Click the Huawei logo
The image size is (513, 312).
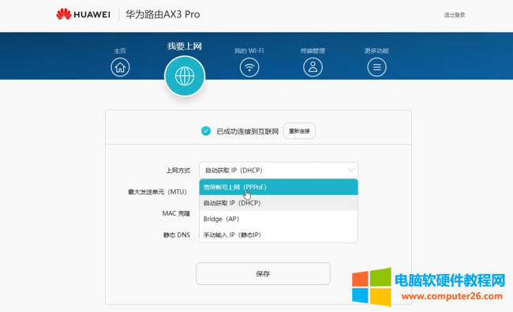83,14
